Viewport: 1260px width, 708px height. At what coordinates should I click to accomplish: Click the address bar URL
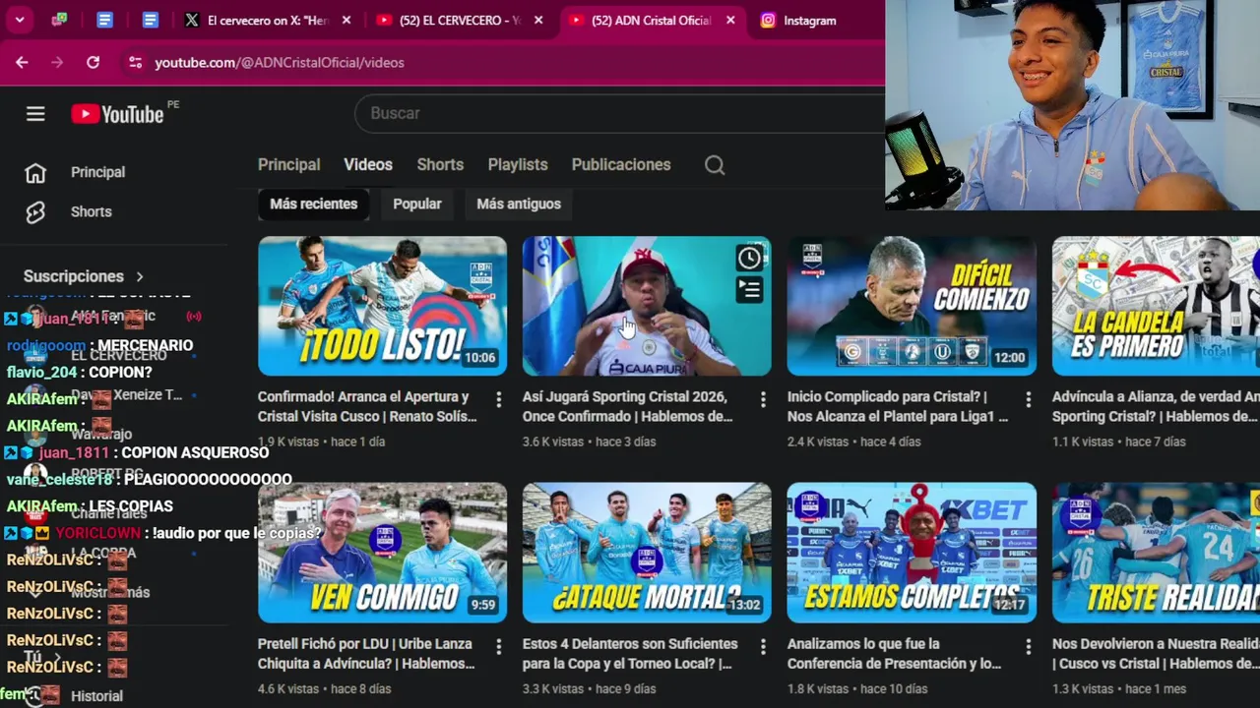(280, 62)
